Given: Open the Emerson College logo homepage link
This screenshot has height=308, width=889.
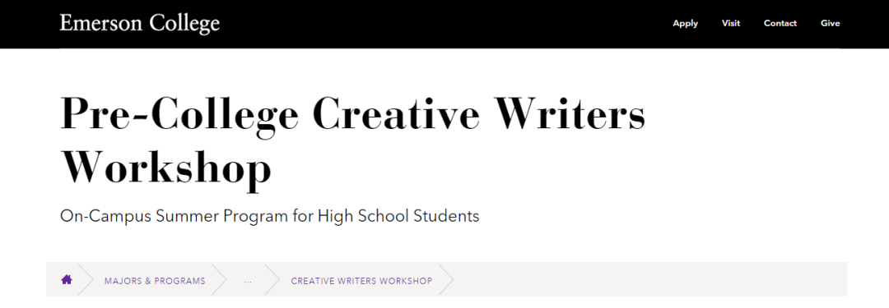Looking at the screenshot, I should 139,24.
